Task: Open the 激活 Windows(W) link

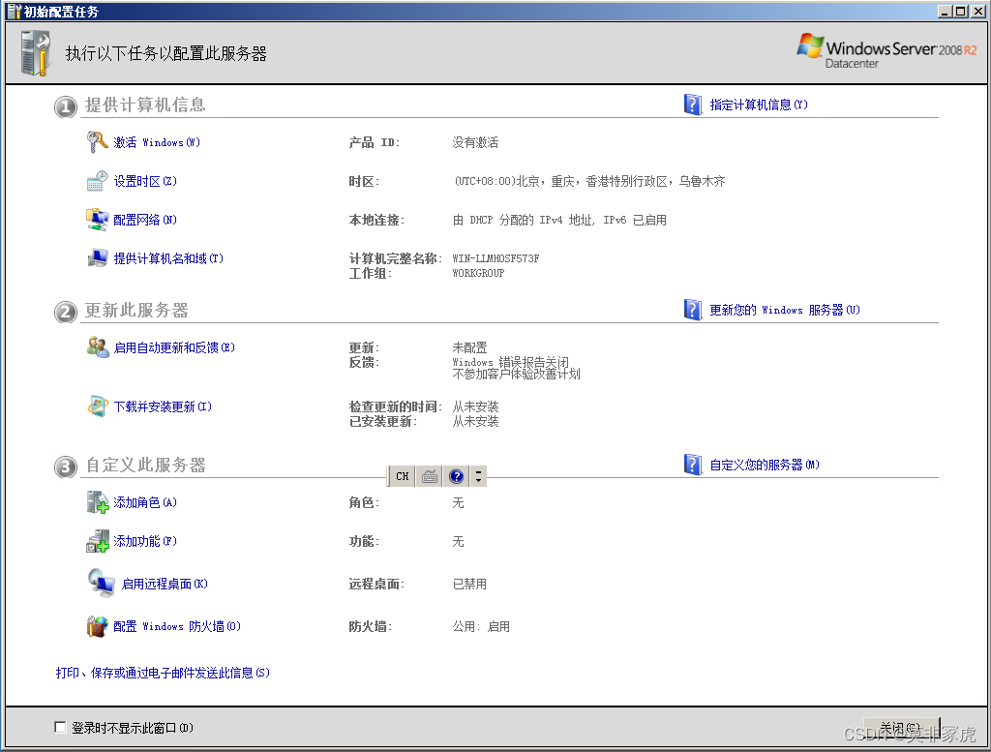Action: (157, 143)
